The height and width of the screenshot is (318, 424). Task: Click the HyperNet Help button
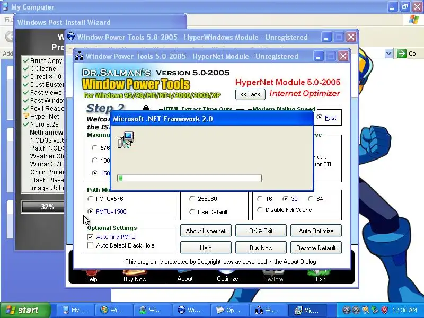tap(206, 248)
